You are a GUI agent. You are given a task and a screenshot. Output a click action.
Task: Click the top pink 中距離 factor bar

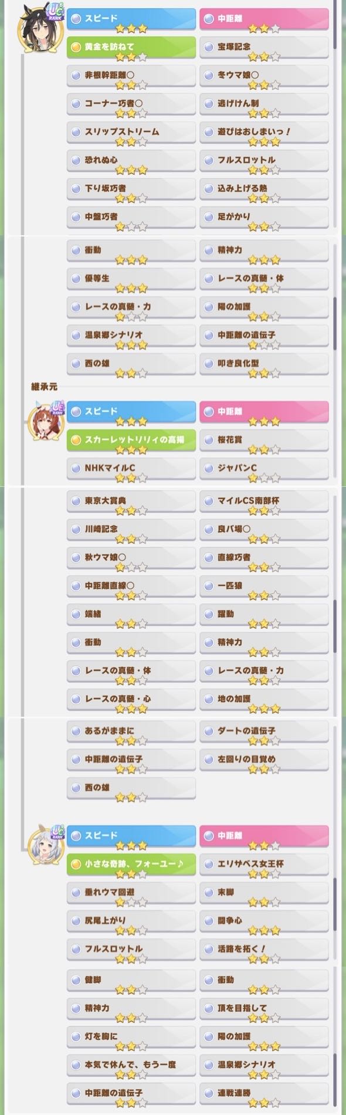tap(264, 21)
